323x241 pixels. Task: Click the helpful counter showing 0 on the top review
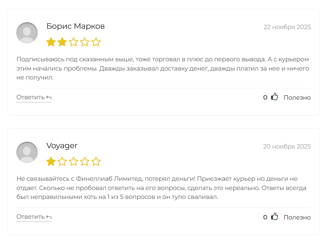(x=265, y=97)
